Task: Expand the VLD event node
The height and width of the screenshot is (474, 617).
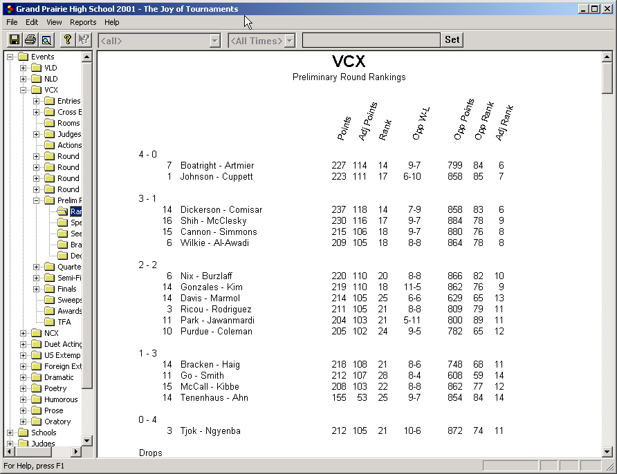Action: point(24,67)
